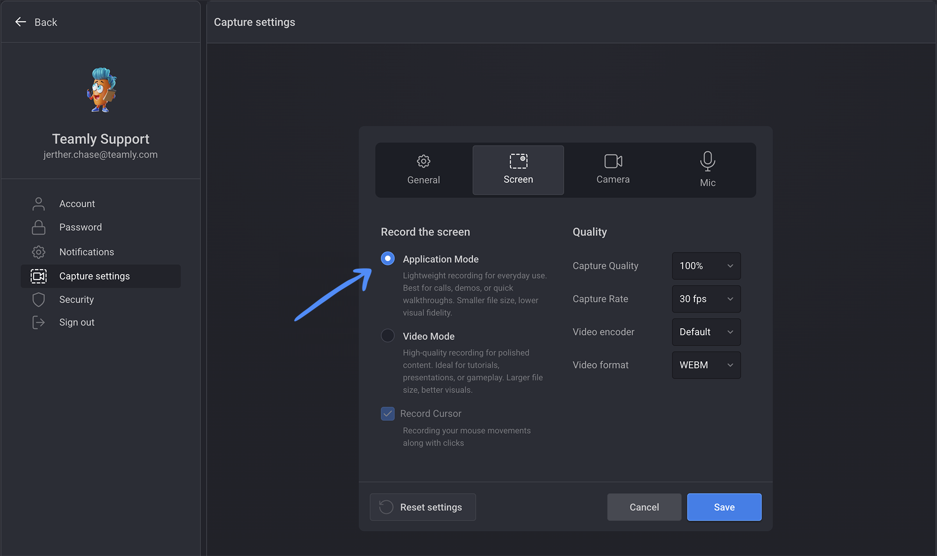Click the Video encoder label
The height and width of the screenshot is (556, 937).
point(603,332)
